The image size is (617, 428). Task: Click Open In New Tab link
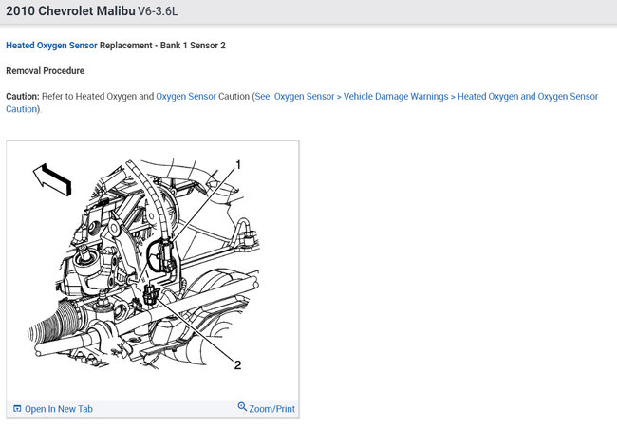click(x=59, y=409)
